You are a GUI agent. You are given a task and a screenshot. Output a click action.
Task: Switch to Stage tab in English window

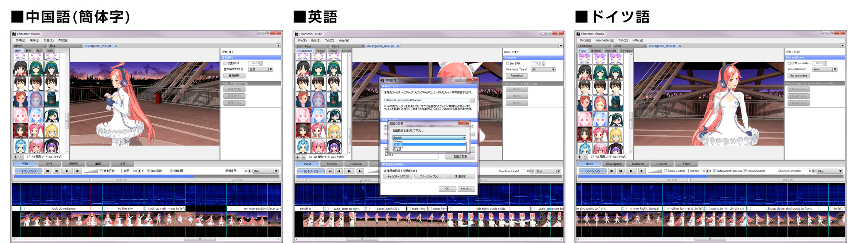coord(320,51)
